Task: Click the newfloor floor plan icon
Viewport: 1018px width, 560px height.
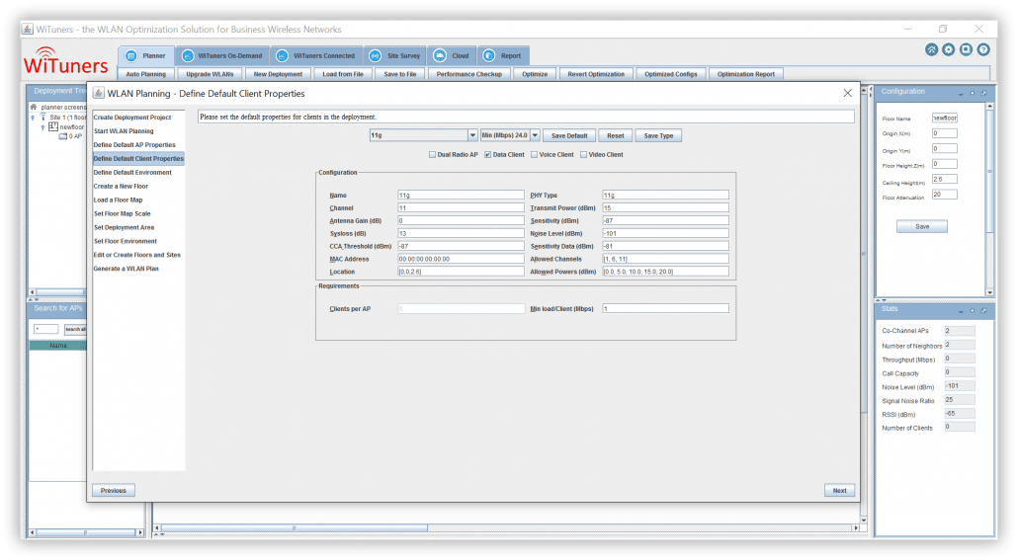Action: click(x=53, y=126)
